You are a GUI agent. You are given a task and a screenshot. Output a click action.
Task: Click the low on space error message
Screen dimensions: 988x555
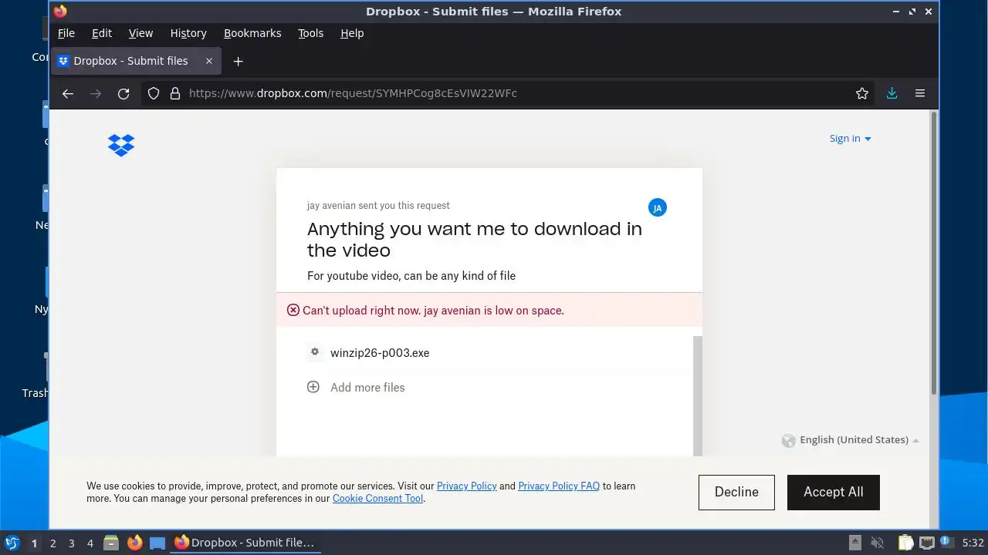tap(433, 310)
